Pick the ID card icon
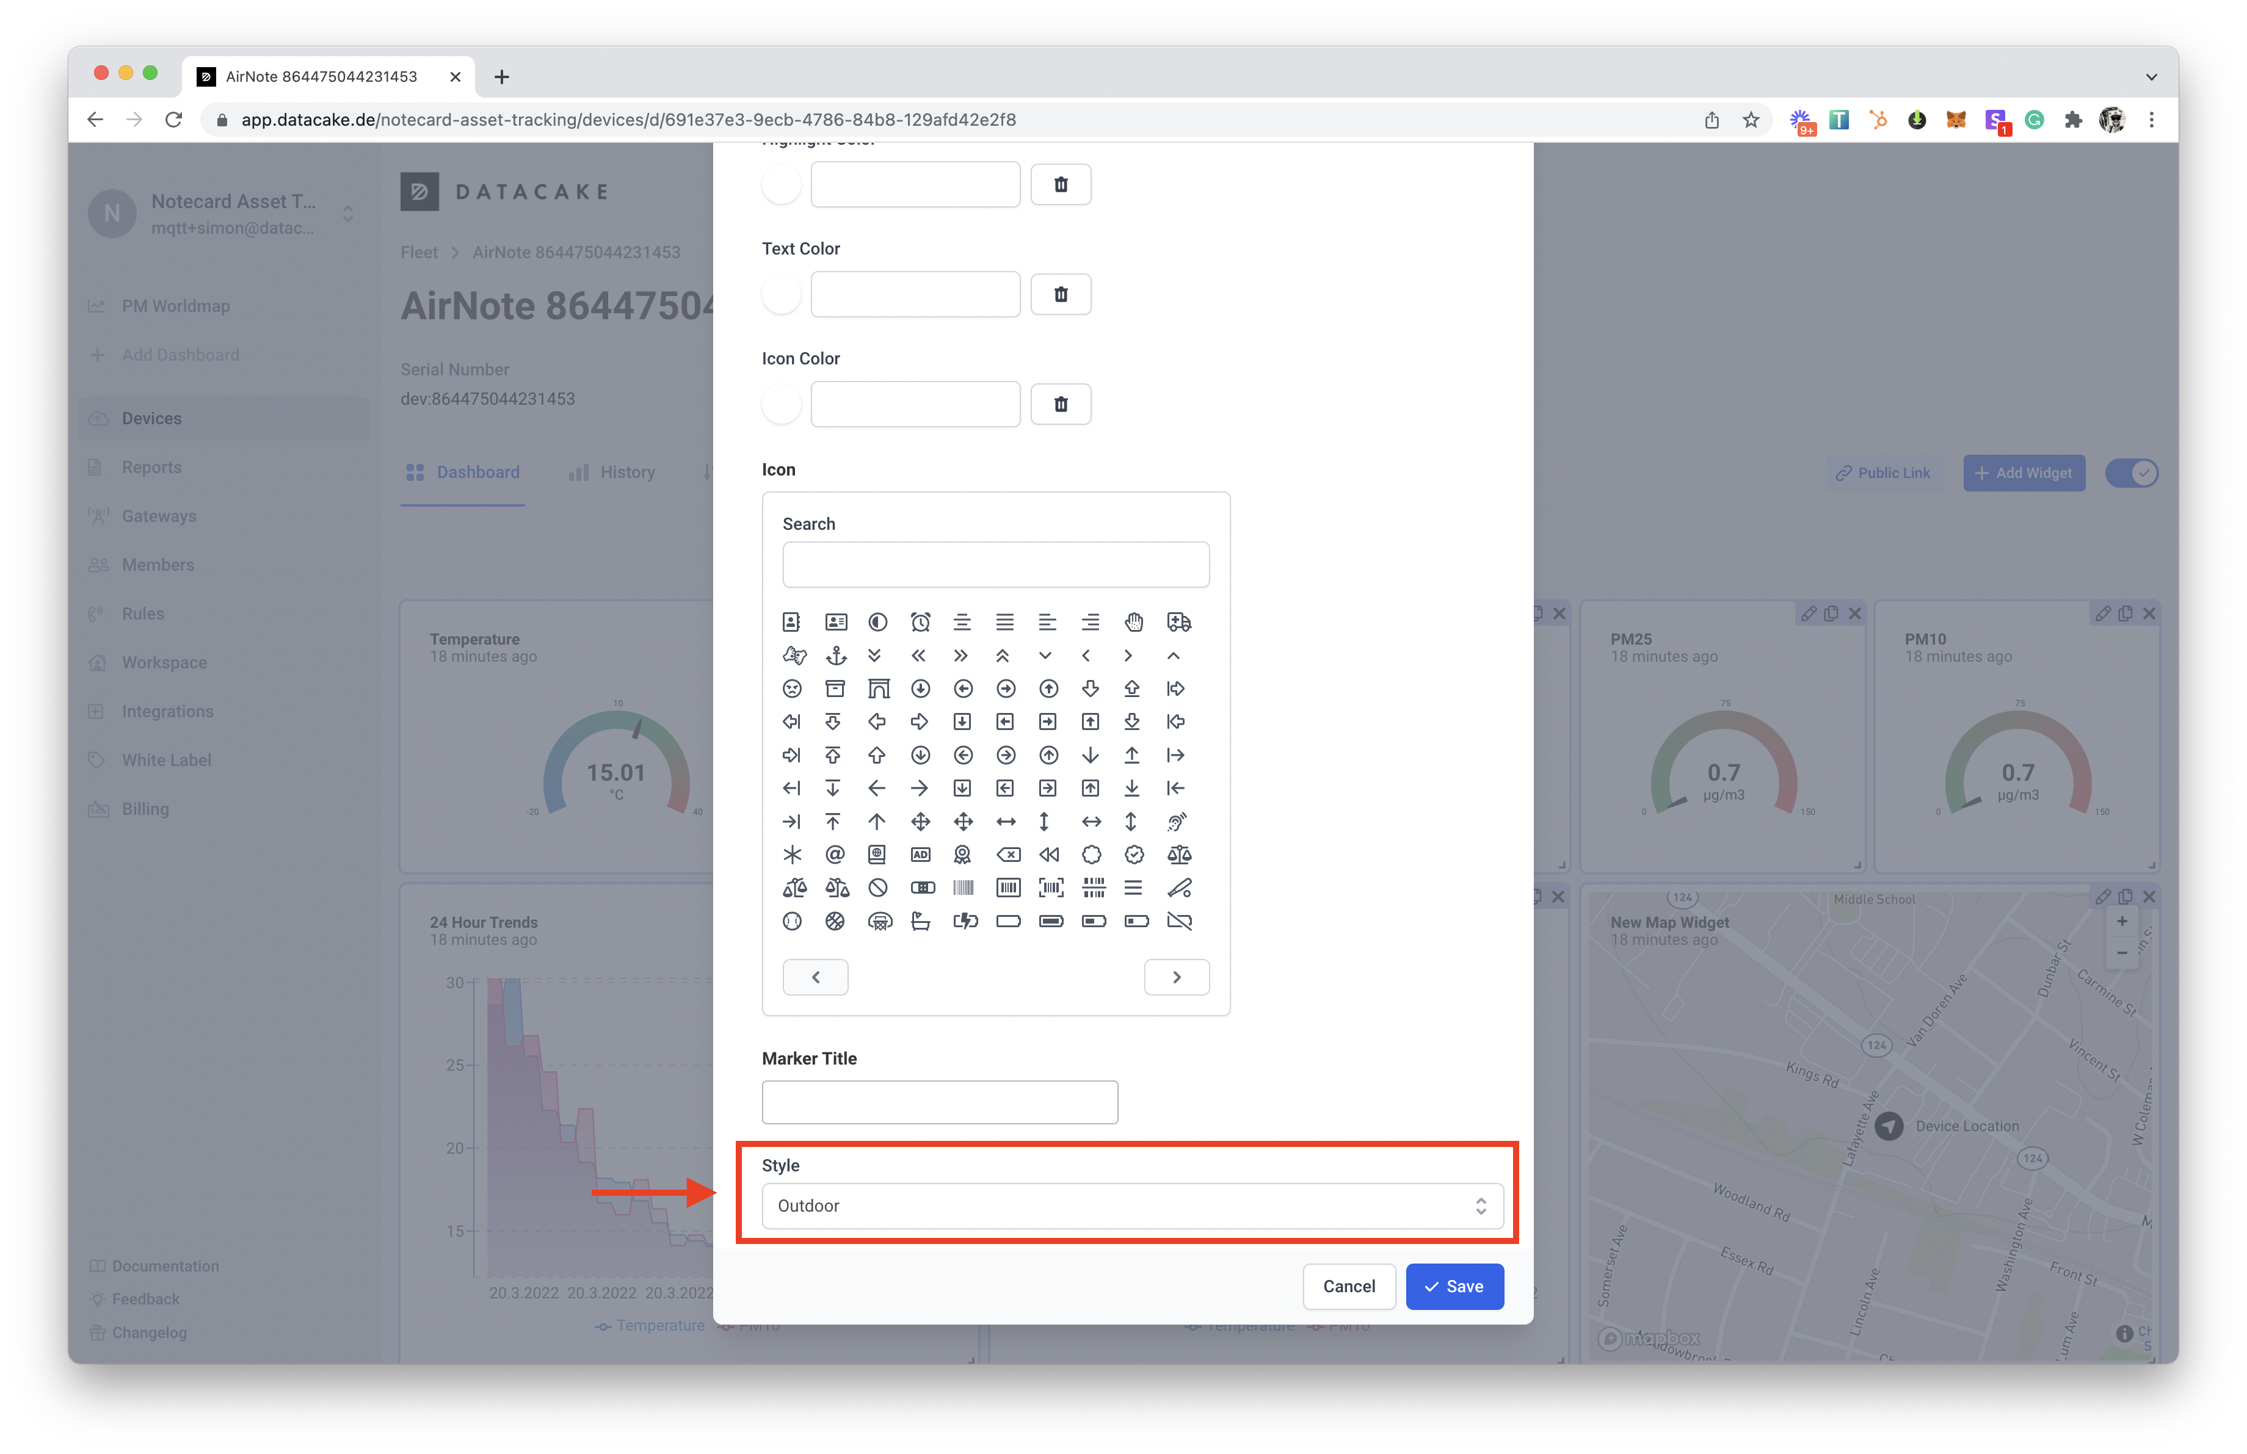 (835, 622)
